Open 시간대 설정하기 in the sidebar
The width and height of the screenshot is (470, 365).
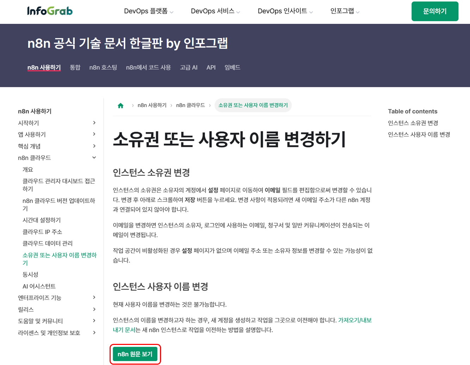coord(42,220)
